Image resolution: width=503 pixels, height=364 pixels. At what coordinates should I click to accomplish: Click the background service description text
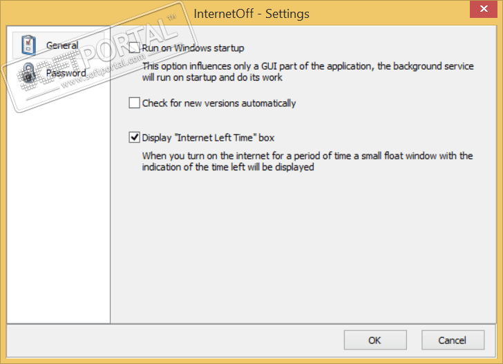(307, 72)
